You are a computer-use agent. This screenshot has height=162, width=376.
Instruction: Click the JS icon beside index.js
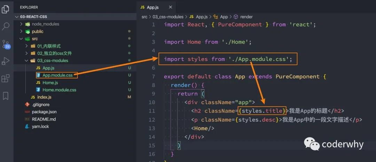(x=33, y=97)
